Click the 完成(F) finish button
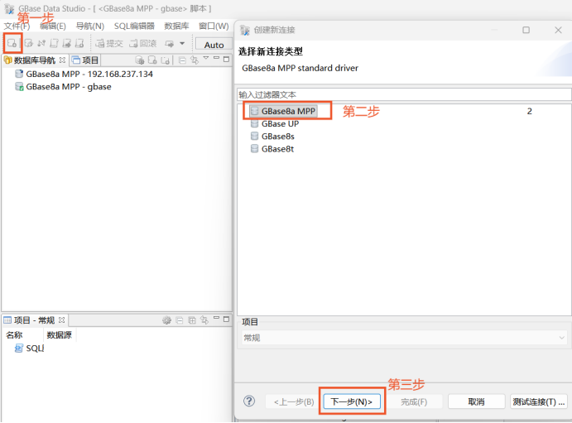Screen dimensions: 572x423 tap(414, 401)
